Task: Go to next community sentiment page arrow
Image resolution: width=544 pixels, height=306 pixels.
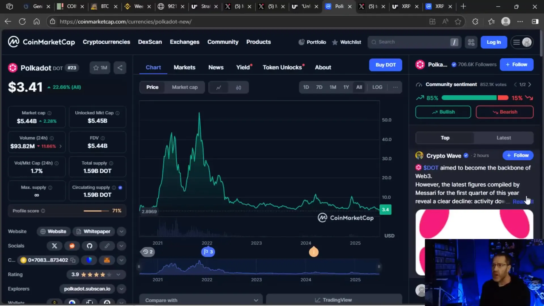Action: tap(530, 84)
